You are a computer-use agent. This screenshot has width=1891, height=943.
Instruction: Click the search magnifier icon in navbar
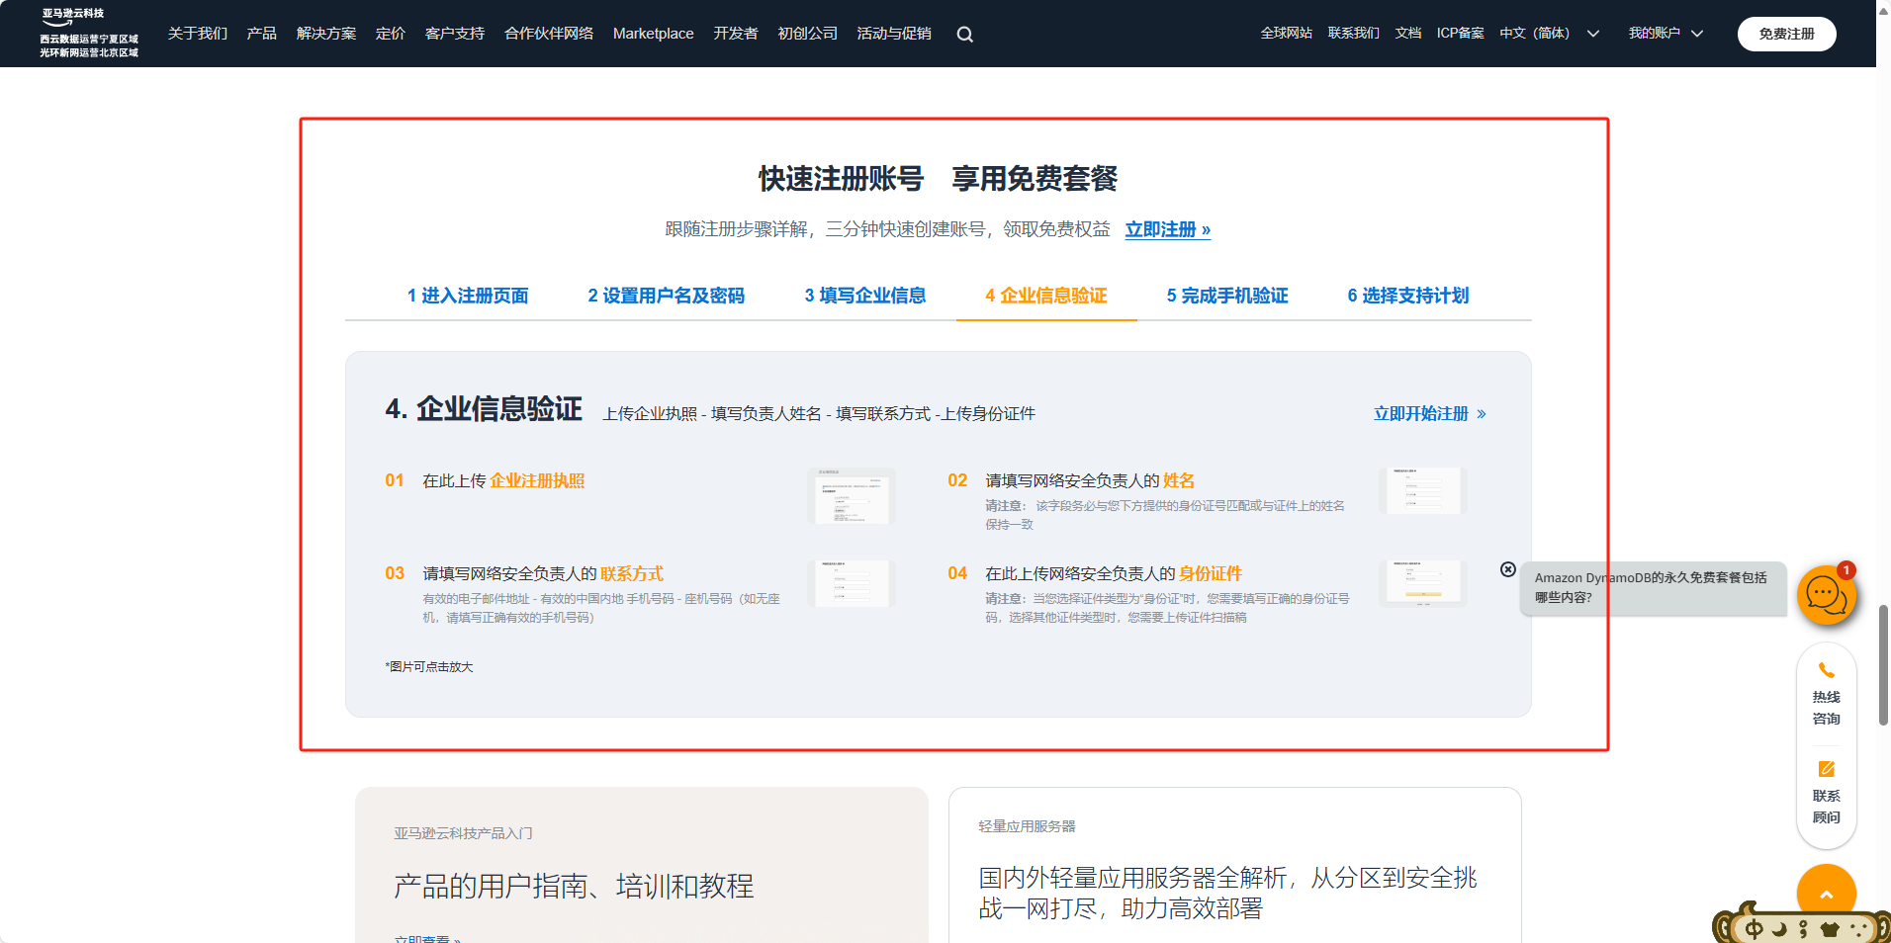[964, 35]
